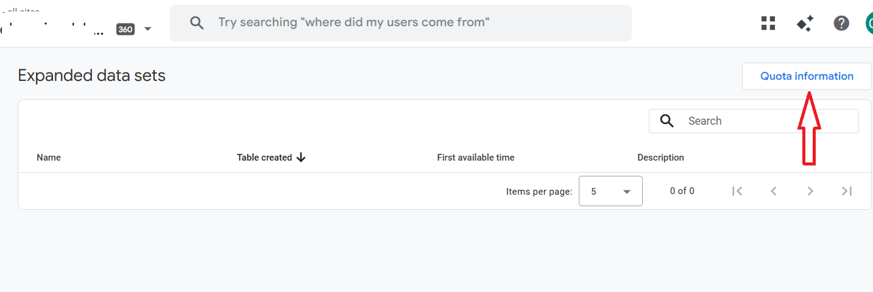The height and width of the screenshot is (292, 873).
Task: Click the Quota information button
Action: point(807,77)
